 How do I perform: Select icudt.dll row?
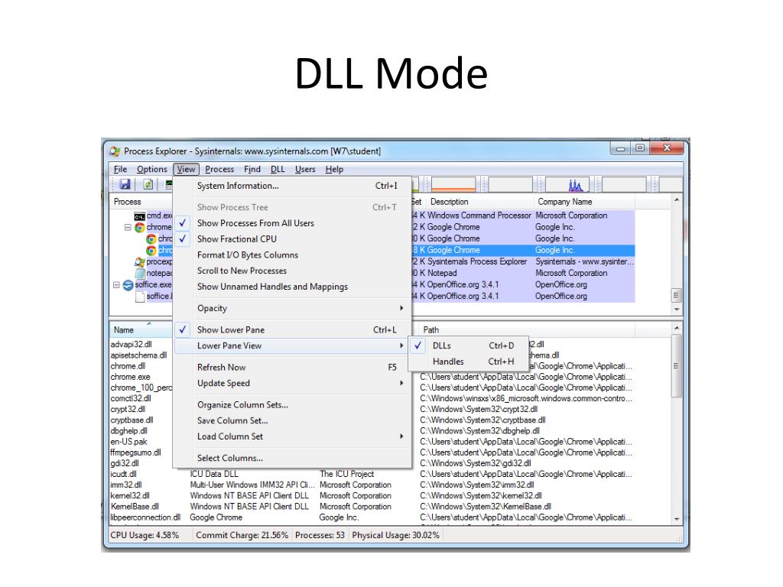372,474
